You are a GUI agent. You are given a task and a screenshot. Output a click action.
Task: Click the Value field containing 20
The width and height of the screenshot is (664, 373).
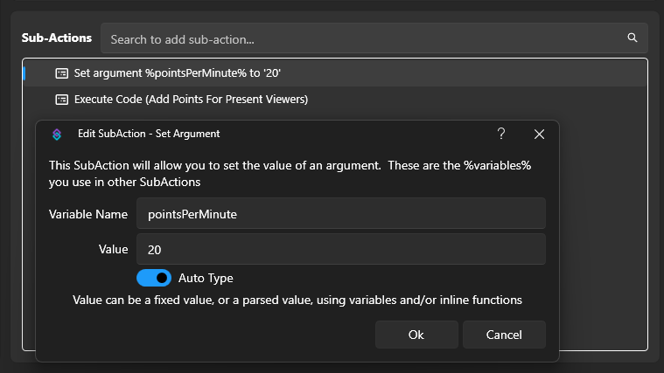[x=340, y=249]
